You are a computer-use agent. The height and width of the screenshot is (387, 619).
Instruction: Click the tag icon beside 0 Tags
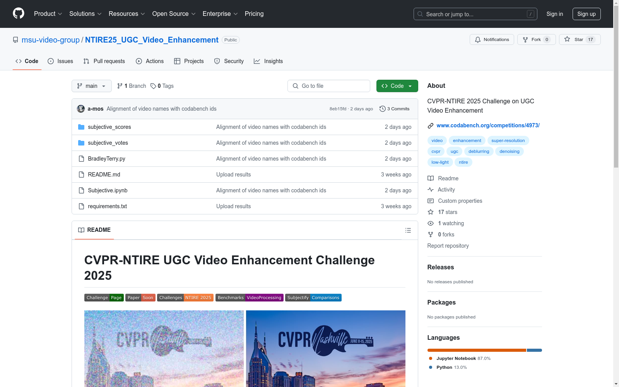click(x=153, y=86)
